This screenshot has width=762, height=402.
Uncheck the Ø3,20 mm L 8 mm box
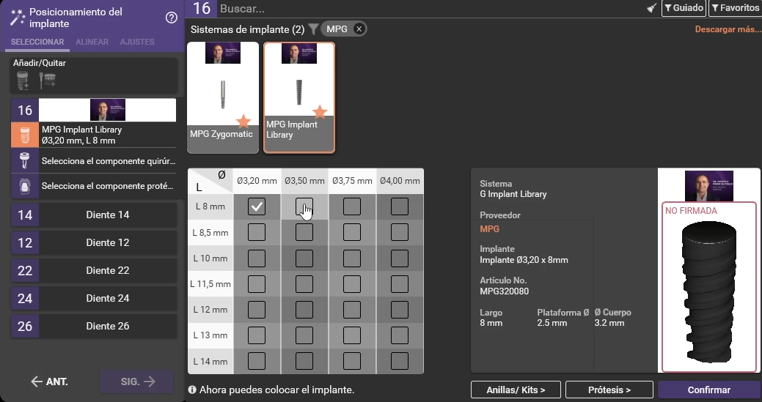click(257, 207)
